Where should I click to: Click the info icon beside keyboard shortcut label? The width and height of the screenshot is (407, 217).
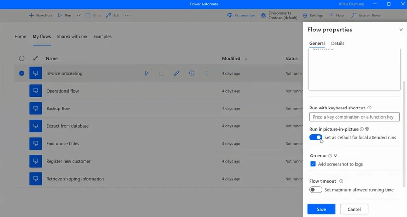(369, 108)
